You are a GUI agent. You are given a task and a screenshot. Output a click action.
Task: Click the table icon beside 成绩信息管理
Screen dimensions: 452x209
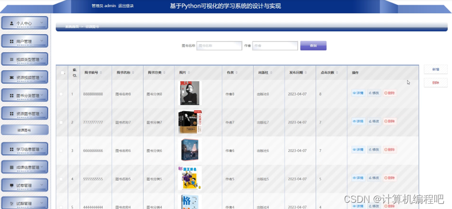click(11, 167)
